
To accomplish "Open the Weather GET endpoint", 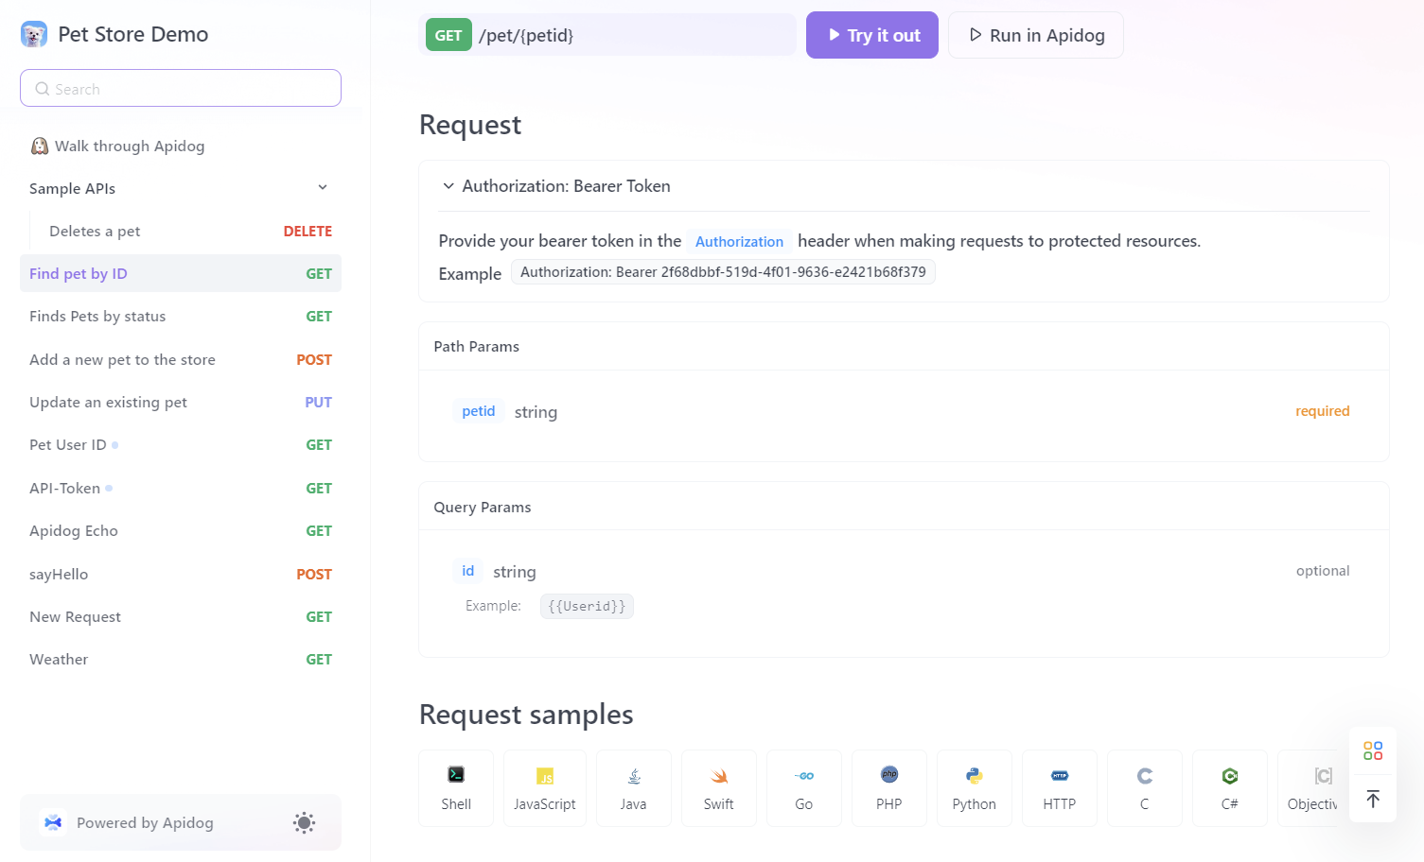I will coord(59,659).
